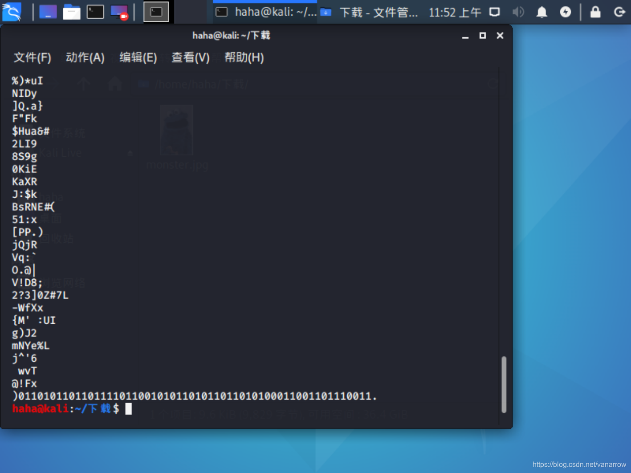Lock the screen with padlock icon
The image size is (631, 473).
595,12
